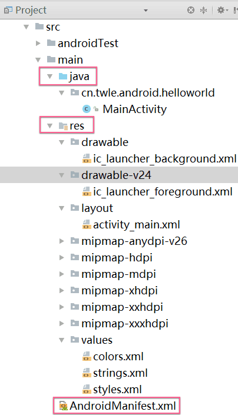238x415 pixels.
Task: Click the activity_main.xml file icon
Action: (87, 225)
